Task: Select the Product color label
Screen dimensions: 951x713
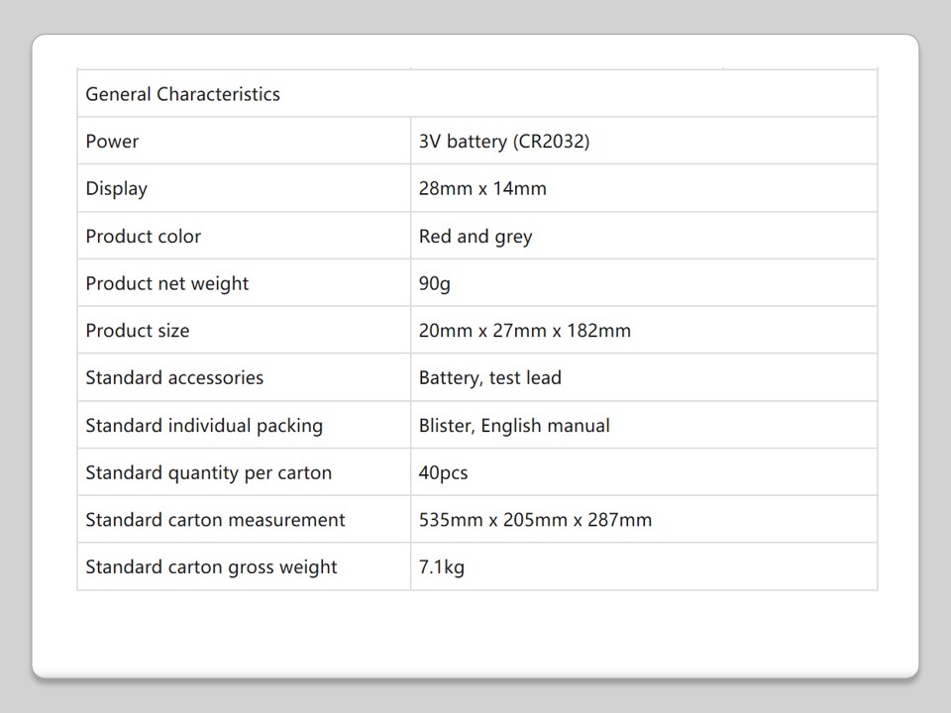Action: coord(143,236)
